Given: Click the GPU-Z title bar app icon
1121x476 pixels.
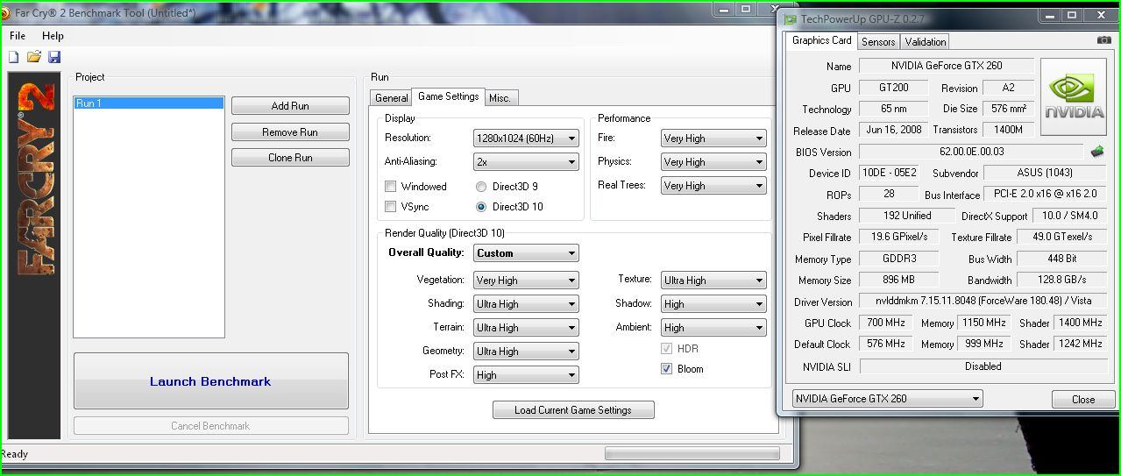Looking at the screenshot, I should click(791, 18).
